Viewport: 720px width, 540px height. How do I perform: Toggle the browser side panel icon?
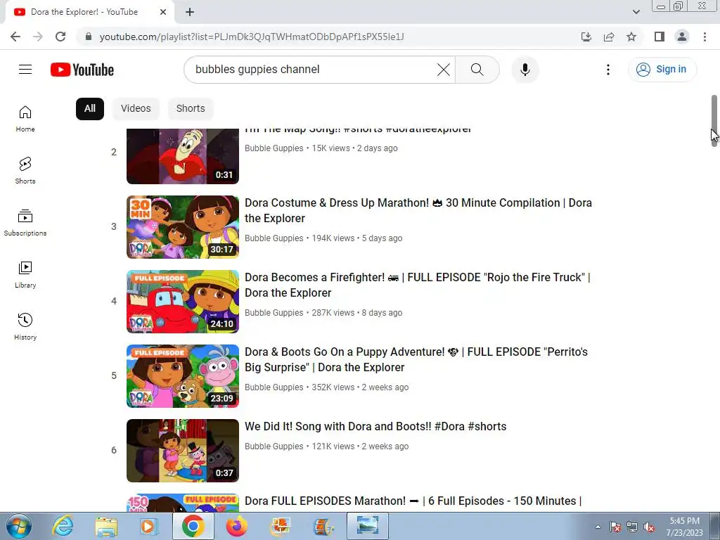(660, 37)
